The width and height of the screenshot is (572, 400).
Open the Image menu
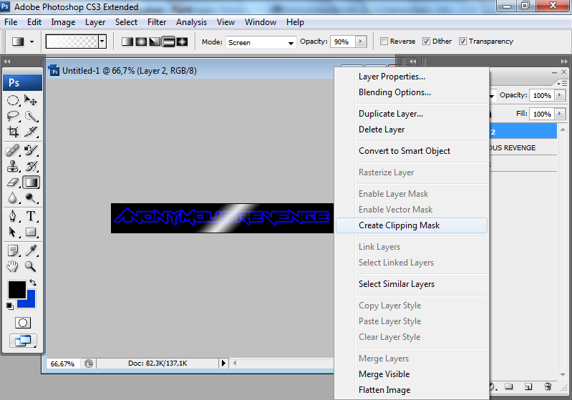pos(63,22)
